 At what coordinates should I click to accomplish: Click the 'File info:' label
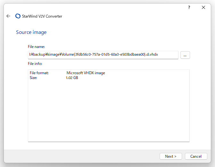pos(35,64)
